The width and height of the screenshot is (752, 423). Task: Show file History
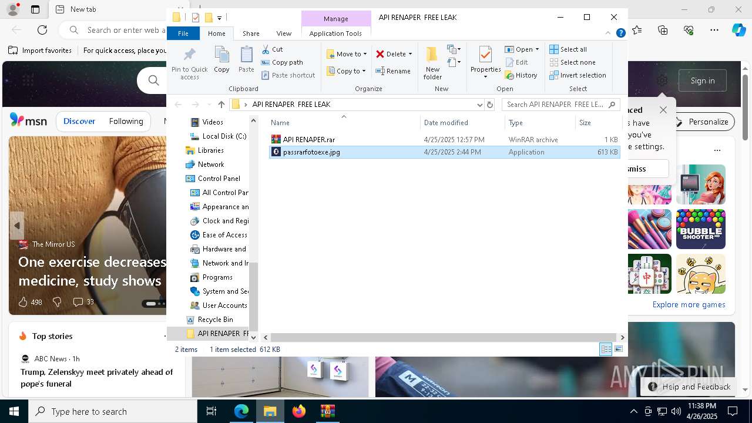pyautogui.click(x=521, y=75)
